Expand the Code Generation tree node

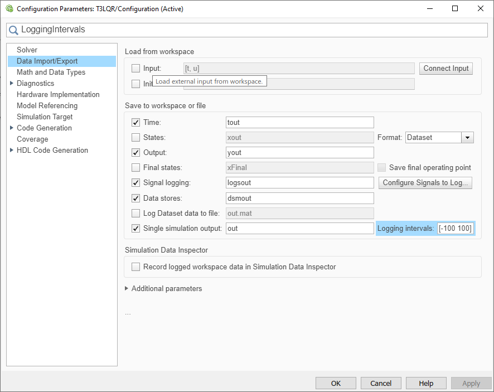[12, 128]
